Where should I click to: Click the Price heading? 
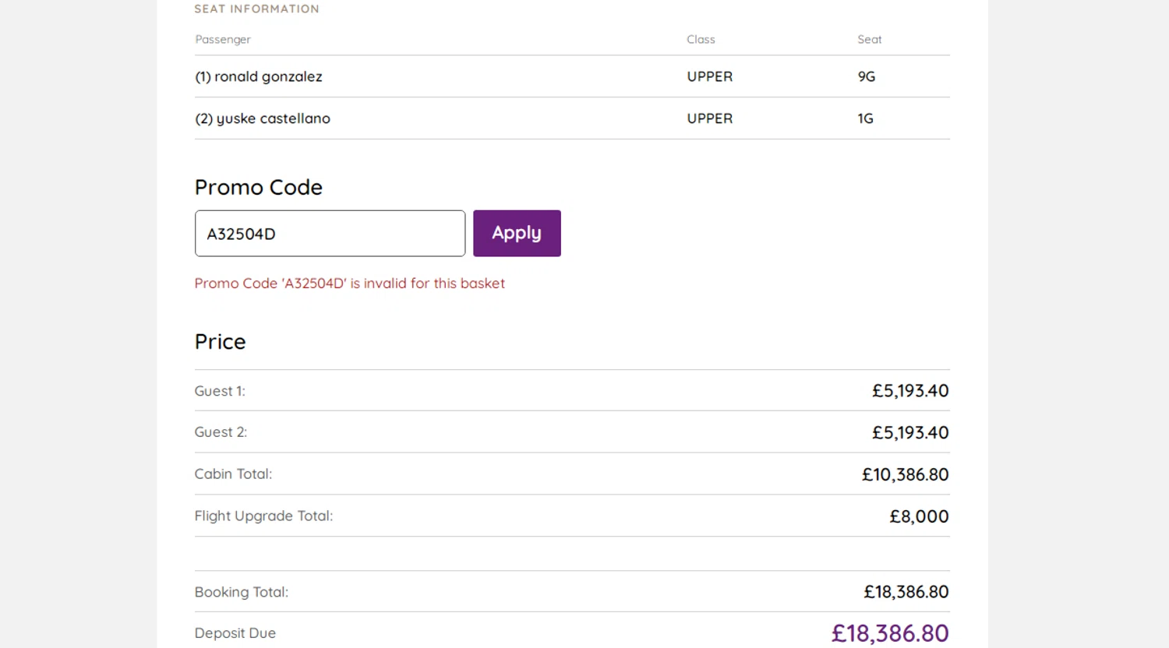point(221,341)
